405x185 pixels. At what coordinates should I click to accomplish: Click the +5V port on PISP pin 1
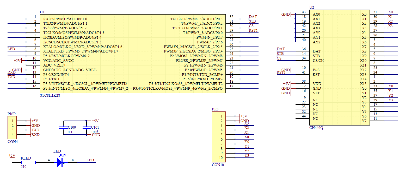35,121
